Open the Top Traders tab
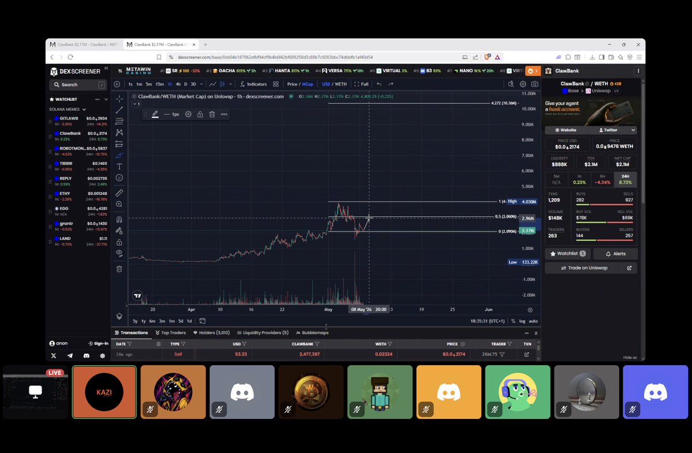Image resolution: width=692 pixels, height=453 pixels. pyautogui.click(x=170, y=332)
